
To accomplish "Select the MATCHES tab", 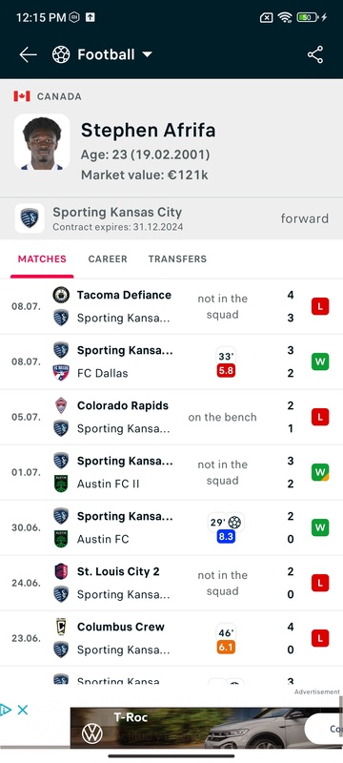I will [x=42, y=258].
